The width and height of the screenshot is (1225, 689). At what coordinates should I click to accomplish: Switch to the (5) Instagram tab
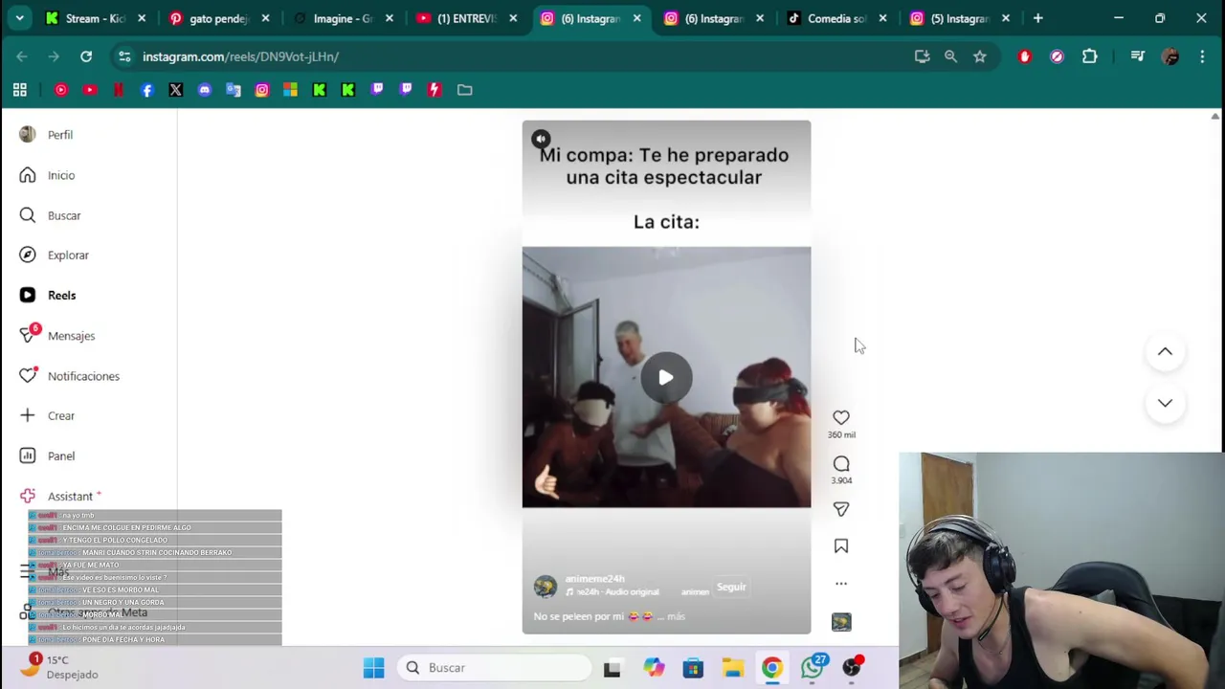(960, 18)
